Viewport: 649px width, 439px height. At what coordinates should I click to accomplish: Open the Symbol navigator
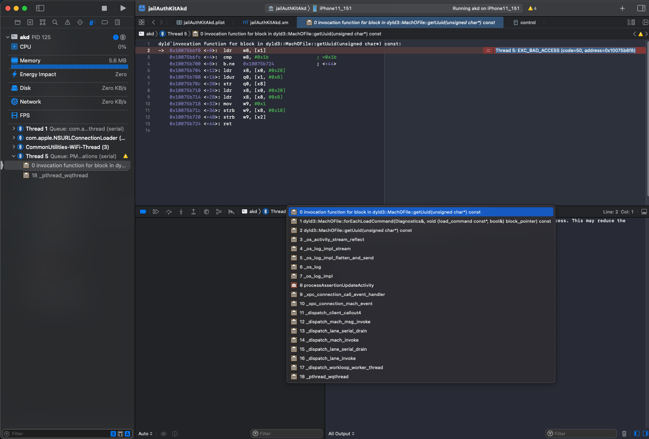pyautogui.click(x=42, y=22)
